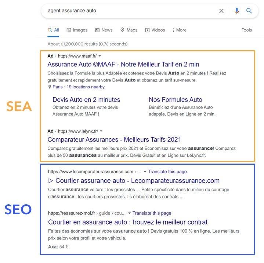Open the Maps tab with pin icon
The width and height of the screenshot is (264, 263).
pyautogui.click(x=129, y=30)
